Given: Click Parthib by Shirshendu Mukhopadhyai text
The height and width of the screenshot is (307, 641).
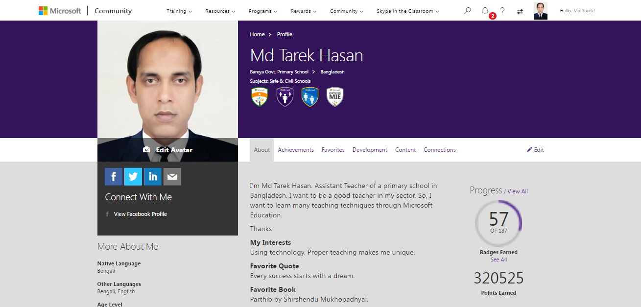Looking at the screenshot, I should (309, 299).
